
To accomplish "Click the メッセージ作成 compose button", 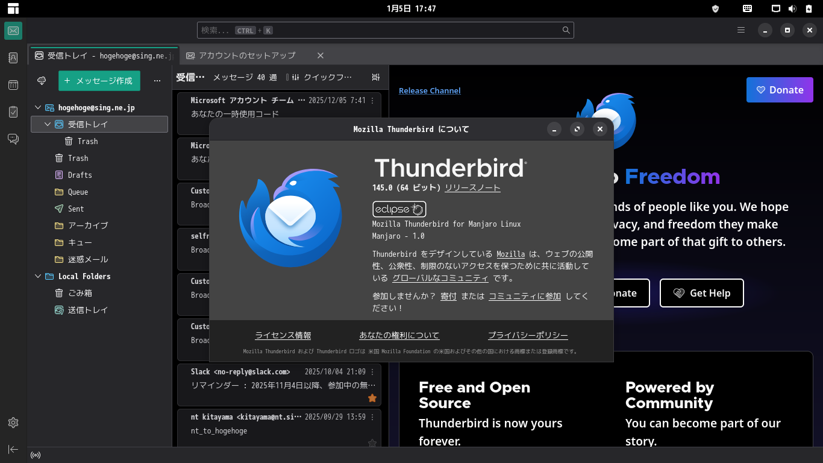I will coord(99,81).
